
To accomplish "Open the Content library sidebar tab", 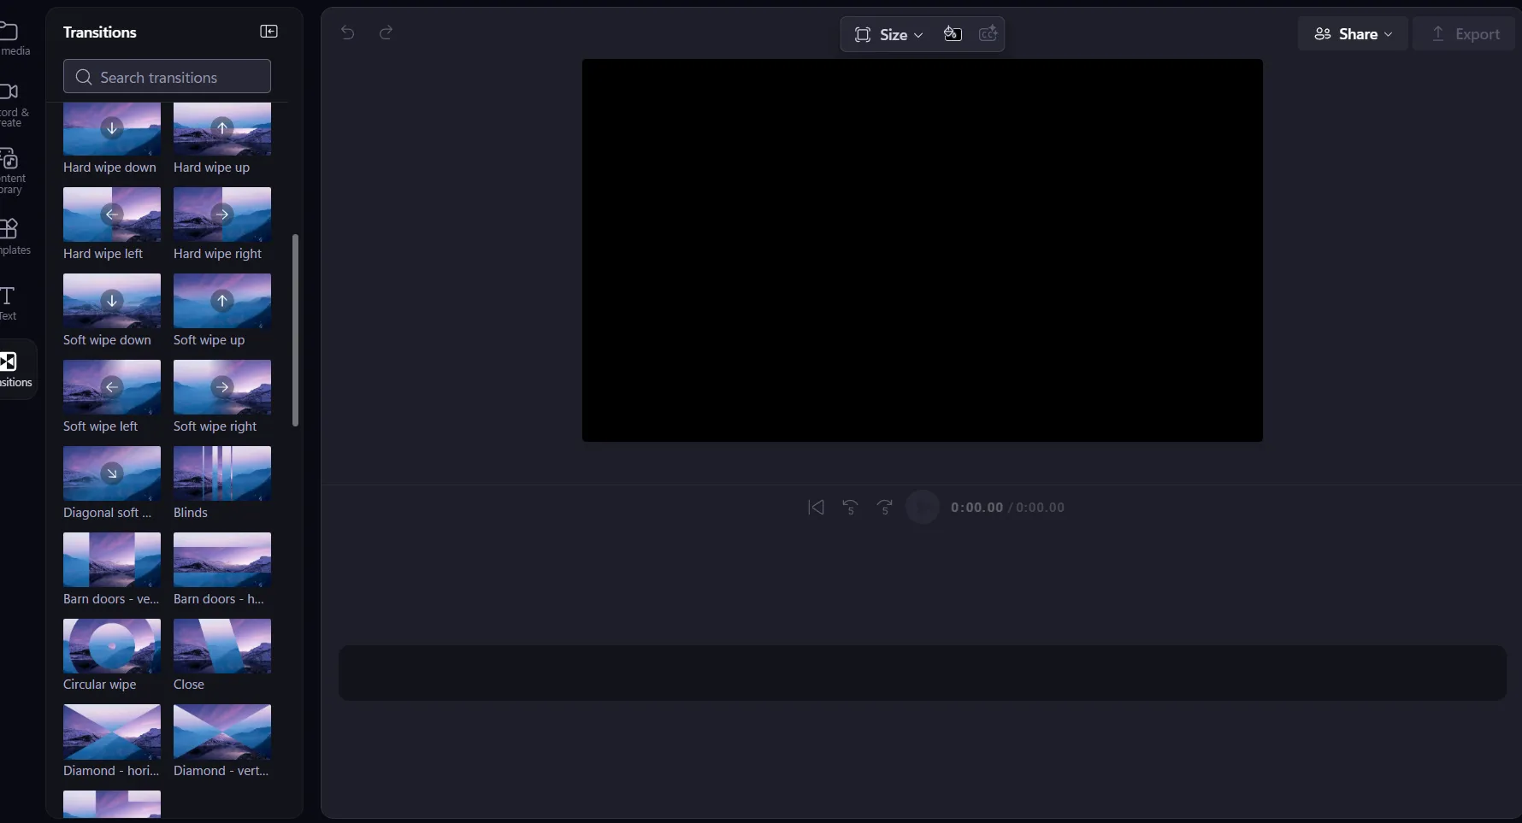I will [10, 169].
